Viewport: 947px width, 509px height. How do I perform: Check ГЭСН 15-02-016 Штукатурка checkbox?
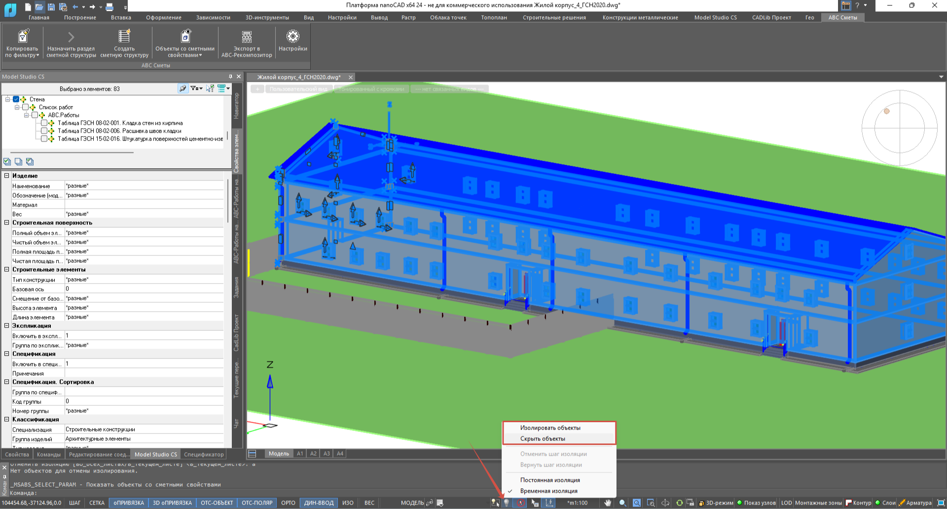pyautogui.click(x=44, y=139)
